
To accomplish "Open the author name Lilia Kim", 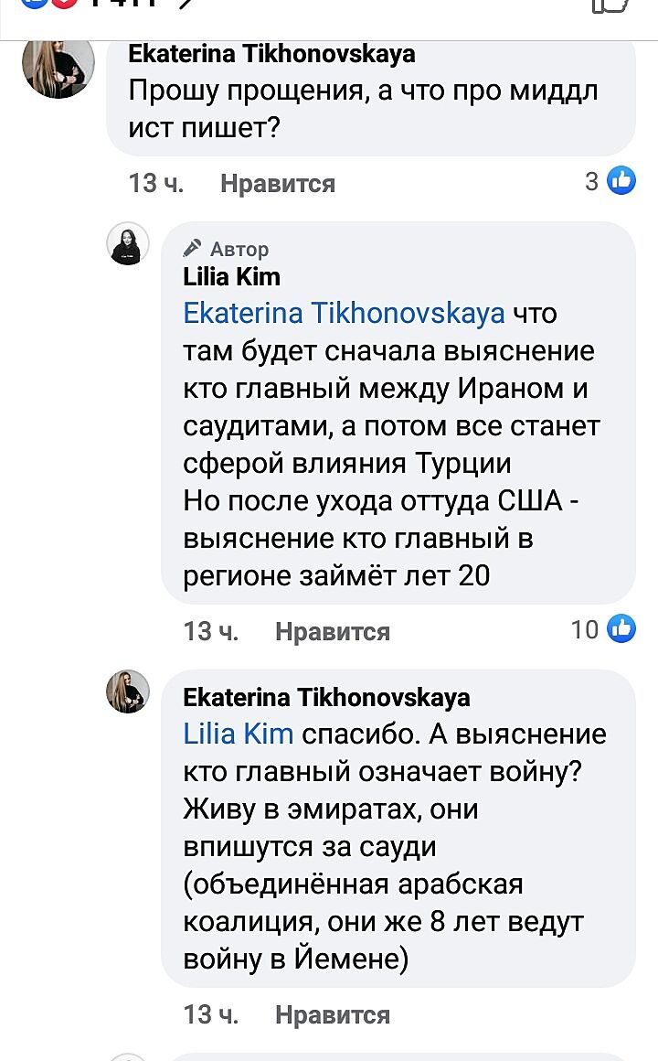I will point(232,276).
